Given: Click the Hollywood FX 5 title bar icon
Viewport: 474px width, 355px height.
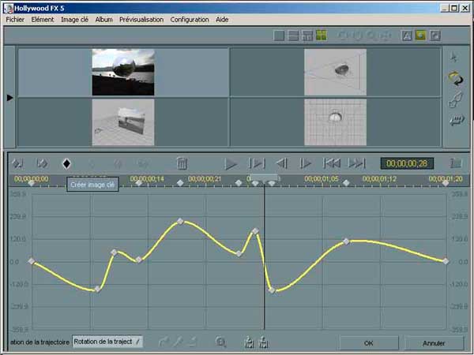Looking at the screenshot, I should click(8, 8).
